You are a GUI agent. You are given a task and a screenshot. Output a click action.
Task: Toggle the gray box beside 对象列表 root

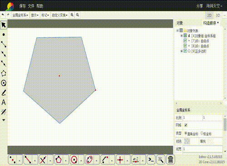click(181, 30)
